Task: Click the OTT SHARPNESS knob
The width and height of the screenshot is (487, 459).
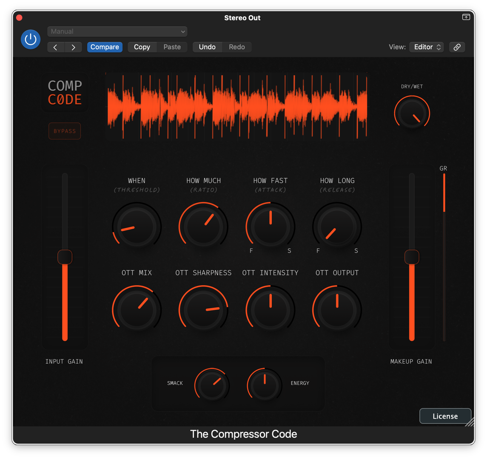Action: click(203, 310)
